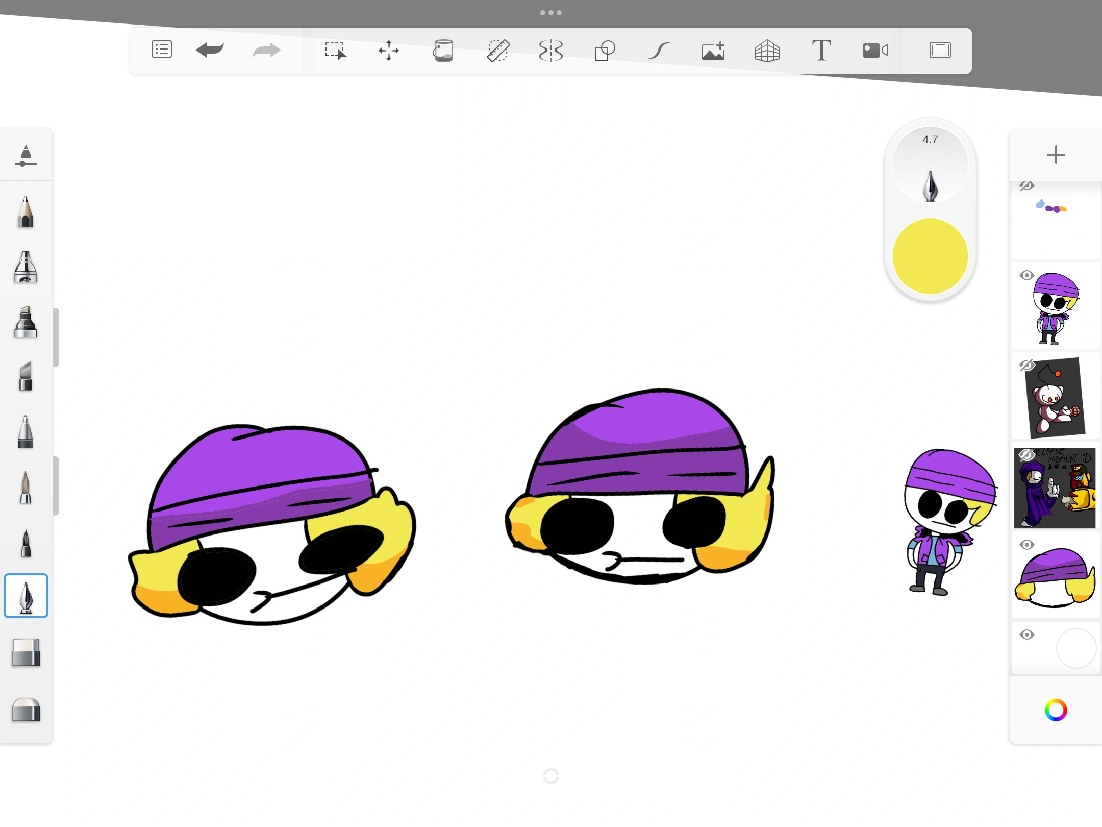Hide the full-body character layer
The width and height of the screenshot is (1102, 827).
tap(1028, 275)
